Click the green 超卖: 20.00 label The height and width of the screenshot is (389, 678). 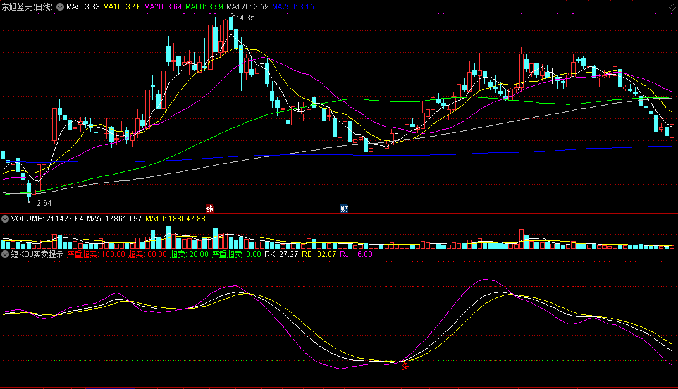coord(189,254)
